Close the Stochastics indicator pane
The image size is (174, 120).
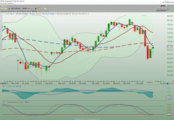point(3,102)
